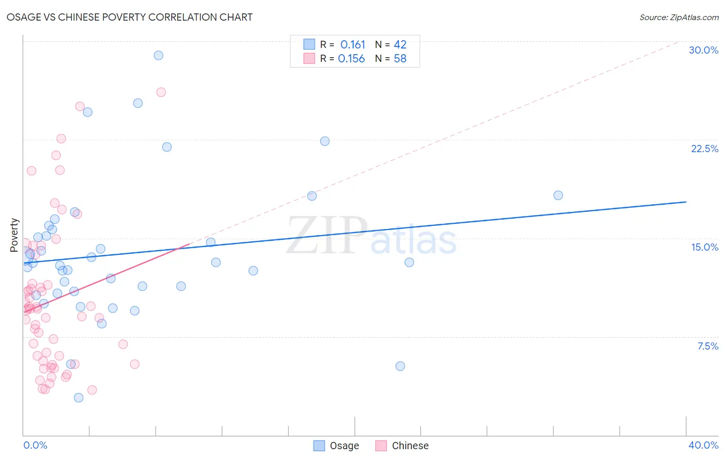Click the 22.5% y-axis label
This screenshot has height=460, width=725.
pyautogui.click(x=704, y=149)
